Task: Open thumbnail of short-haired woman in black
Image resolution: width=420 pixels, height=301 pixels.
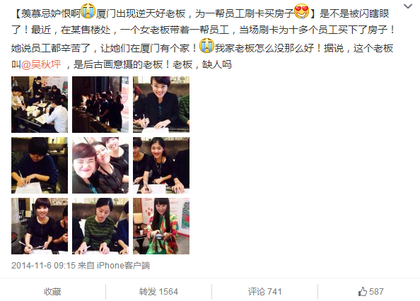Action: [x=40, y=226]
